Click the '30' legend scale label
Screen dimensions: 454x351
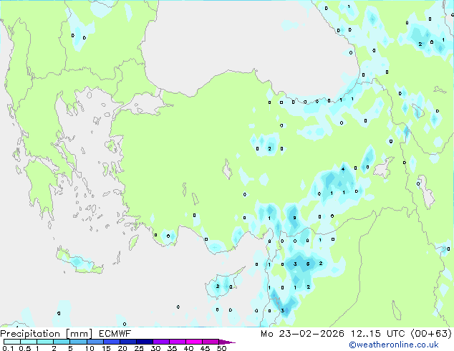(155, 348)
